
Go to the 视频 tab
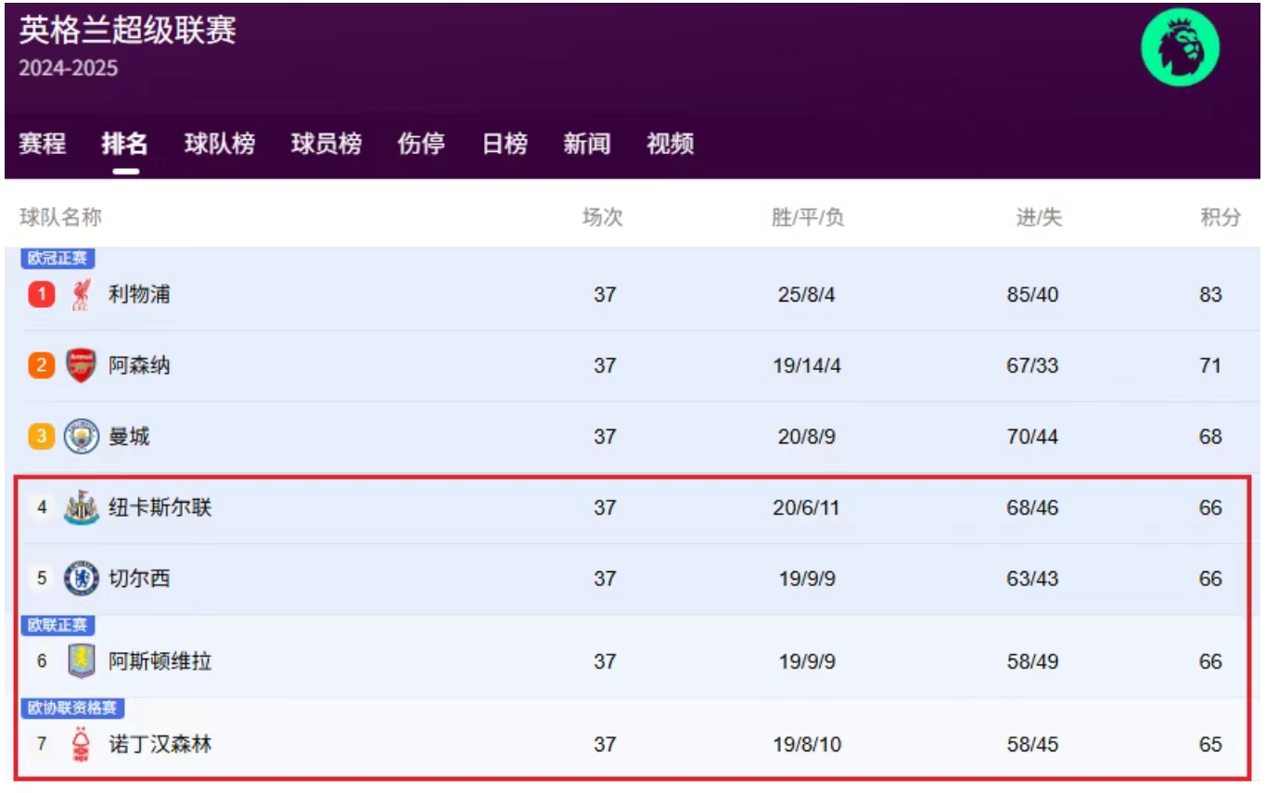(671, 144)
